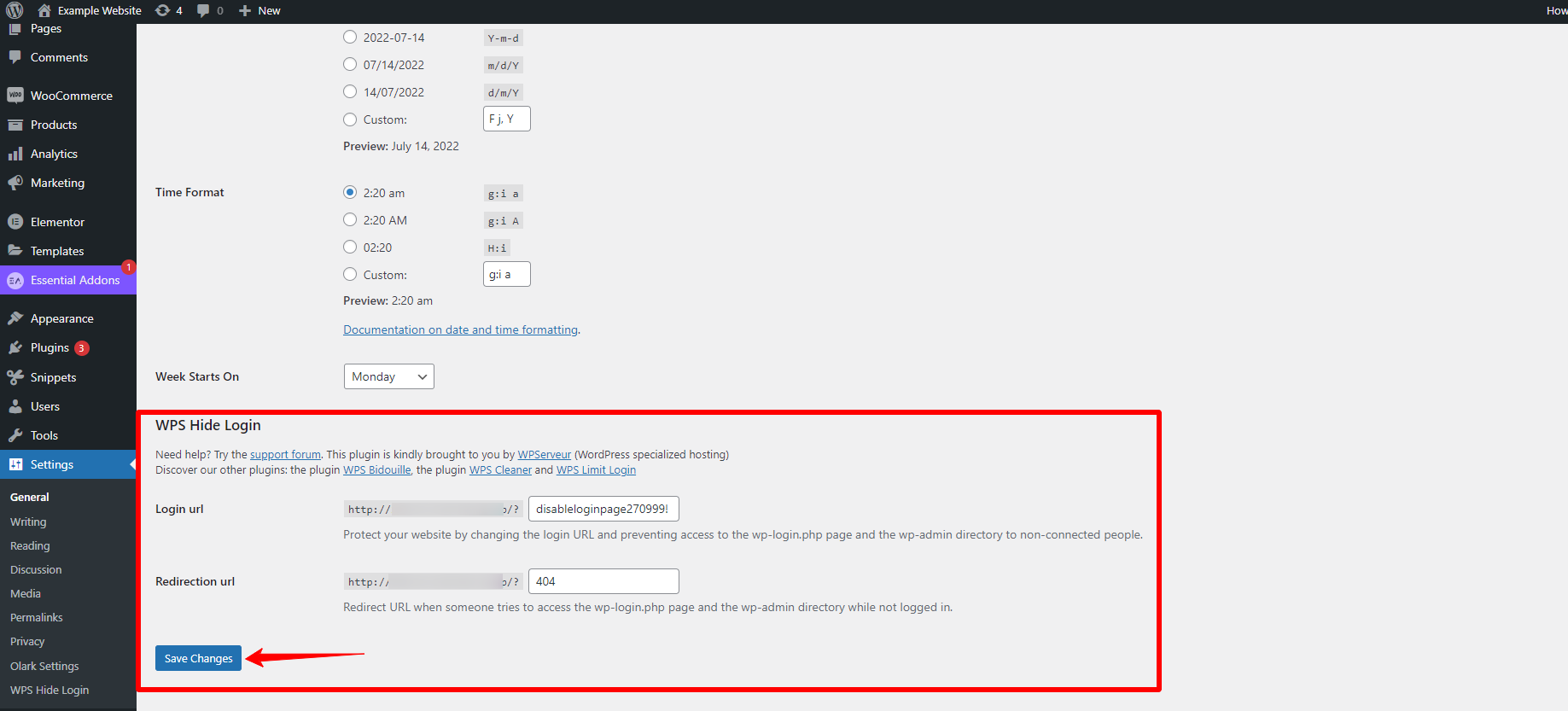Open the WPS Cleaner plugin link
This screenshot has height=711, width=1568.
click(500, 470)
